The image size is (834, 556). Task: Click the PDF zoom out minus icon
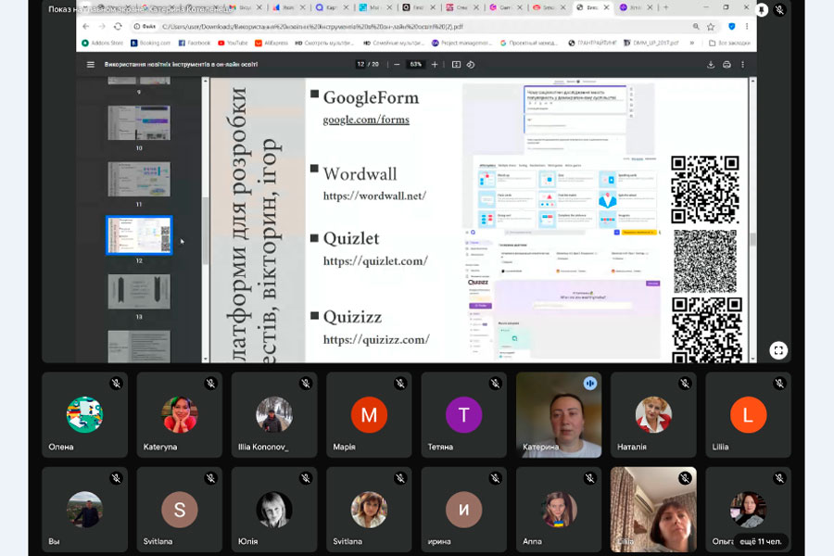pyautogui.click(x=397, y=65)
